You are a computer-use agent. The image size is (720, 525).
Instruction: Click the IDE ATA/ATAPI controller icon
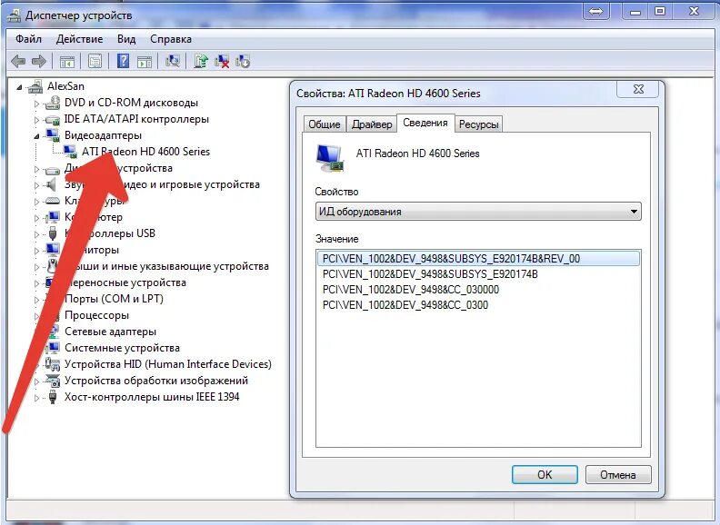click(x=53, y=119)
